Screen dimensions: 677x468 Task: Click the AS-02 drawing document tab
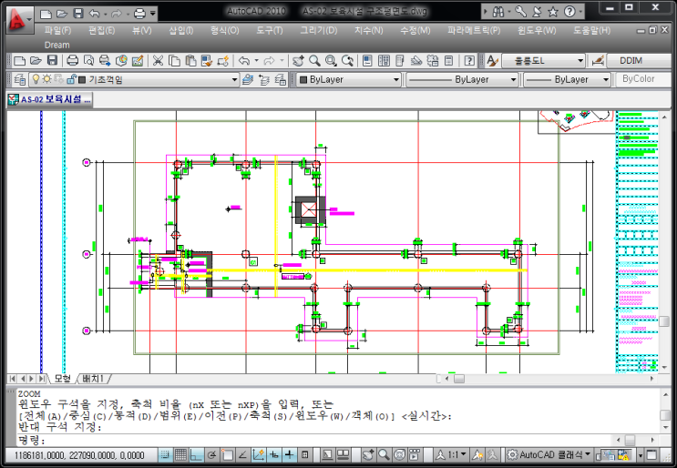[x=50, y=100]
